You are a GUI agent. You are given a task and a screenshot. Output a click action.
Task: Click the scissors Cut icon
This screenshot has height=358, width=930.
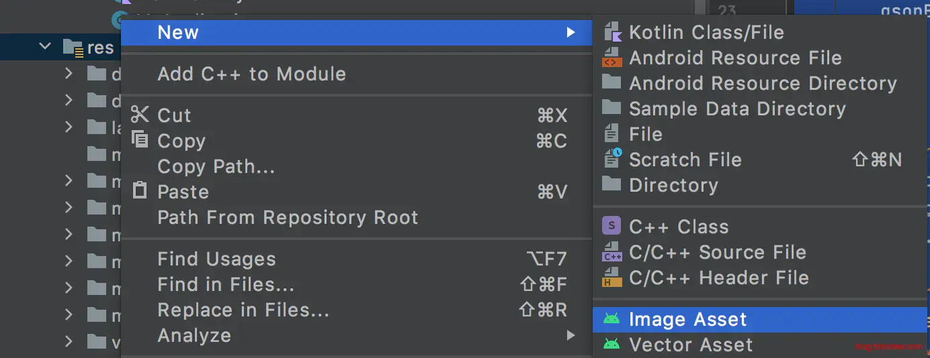coord(140,115)
